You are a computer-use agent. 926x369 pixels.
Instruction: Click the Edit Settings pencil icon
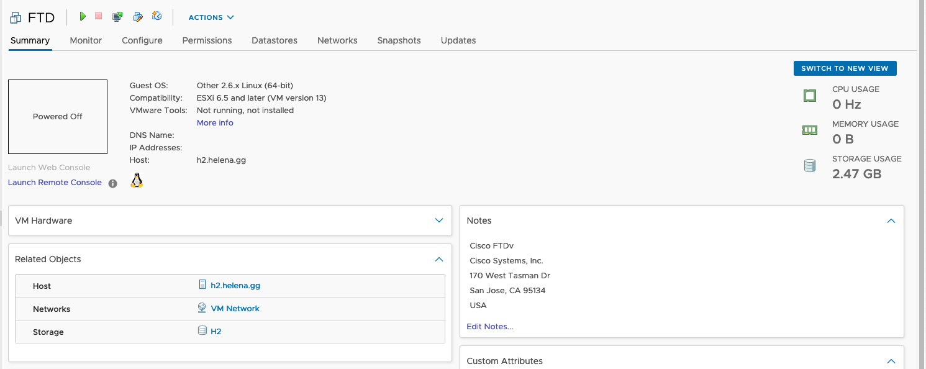coord(138,17)
